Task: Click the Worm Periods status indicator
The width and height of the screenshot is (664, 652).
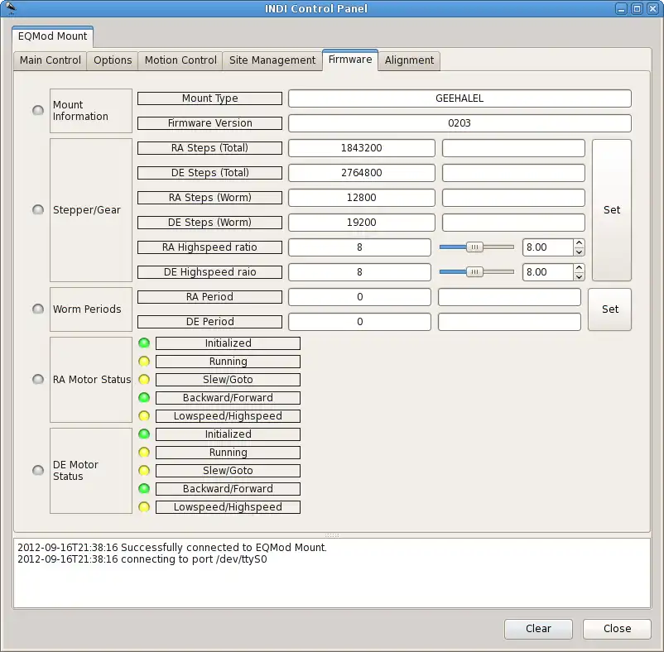Action: 38,309
